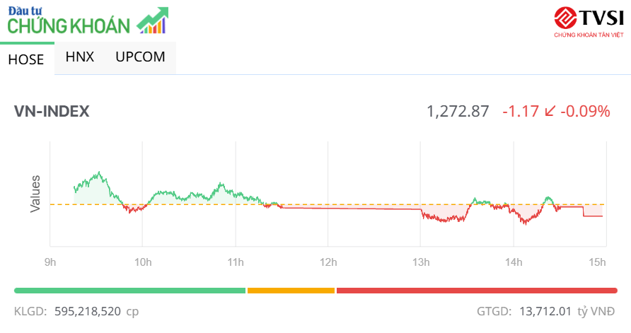This screenshot has height=333, width=631.
Task: Click the 9h time axis label
Action: tap(50, 262)
